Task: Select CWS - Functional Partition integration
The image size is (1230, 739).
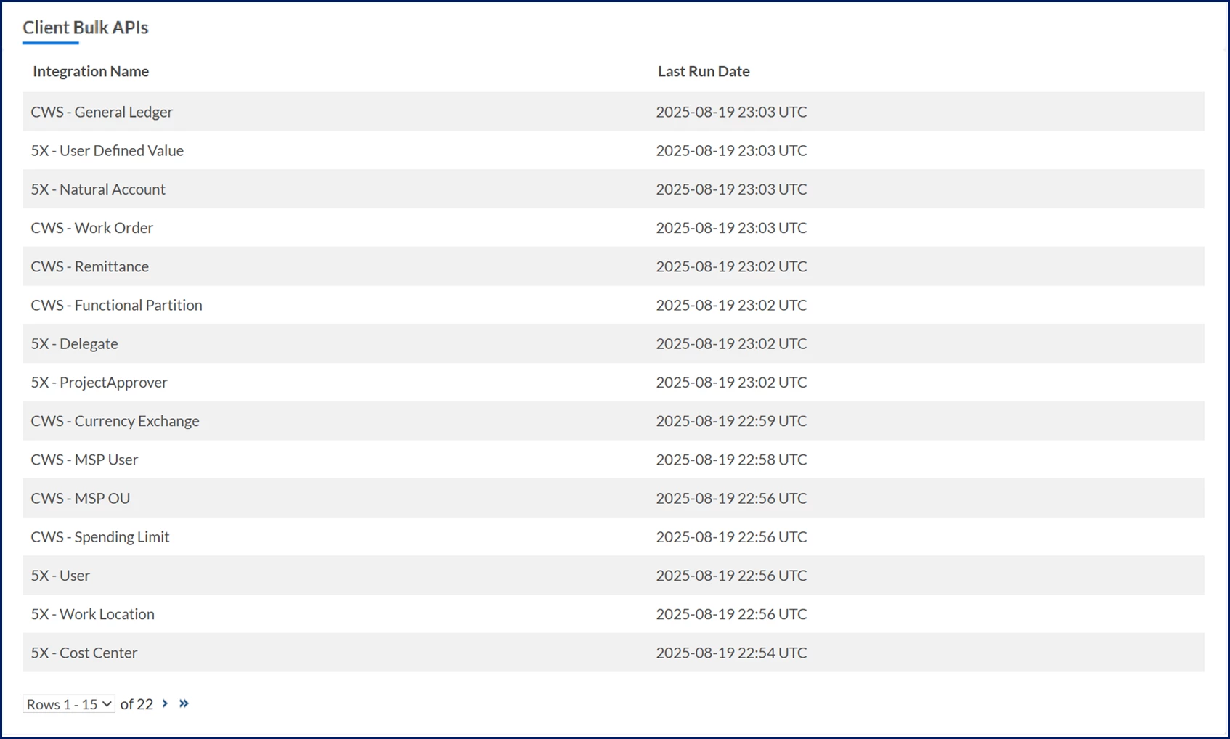Action: 116,305
